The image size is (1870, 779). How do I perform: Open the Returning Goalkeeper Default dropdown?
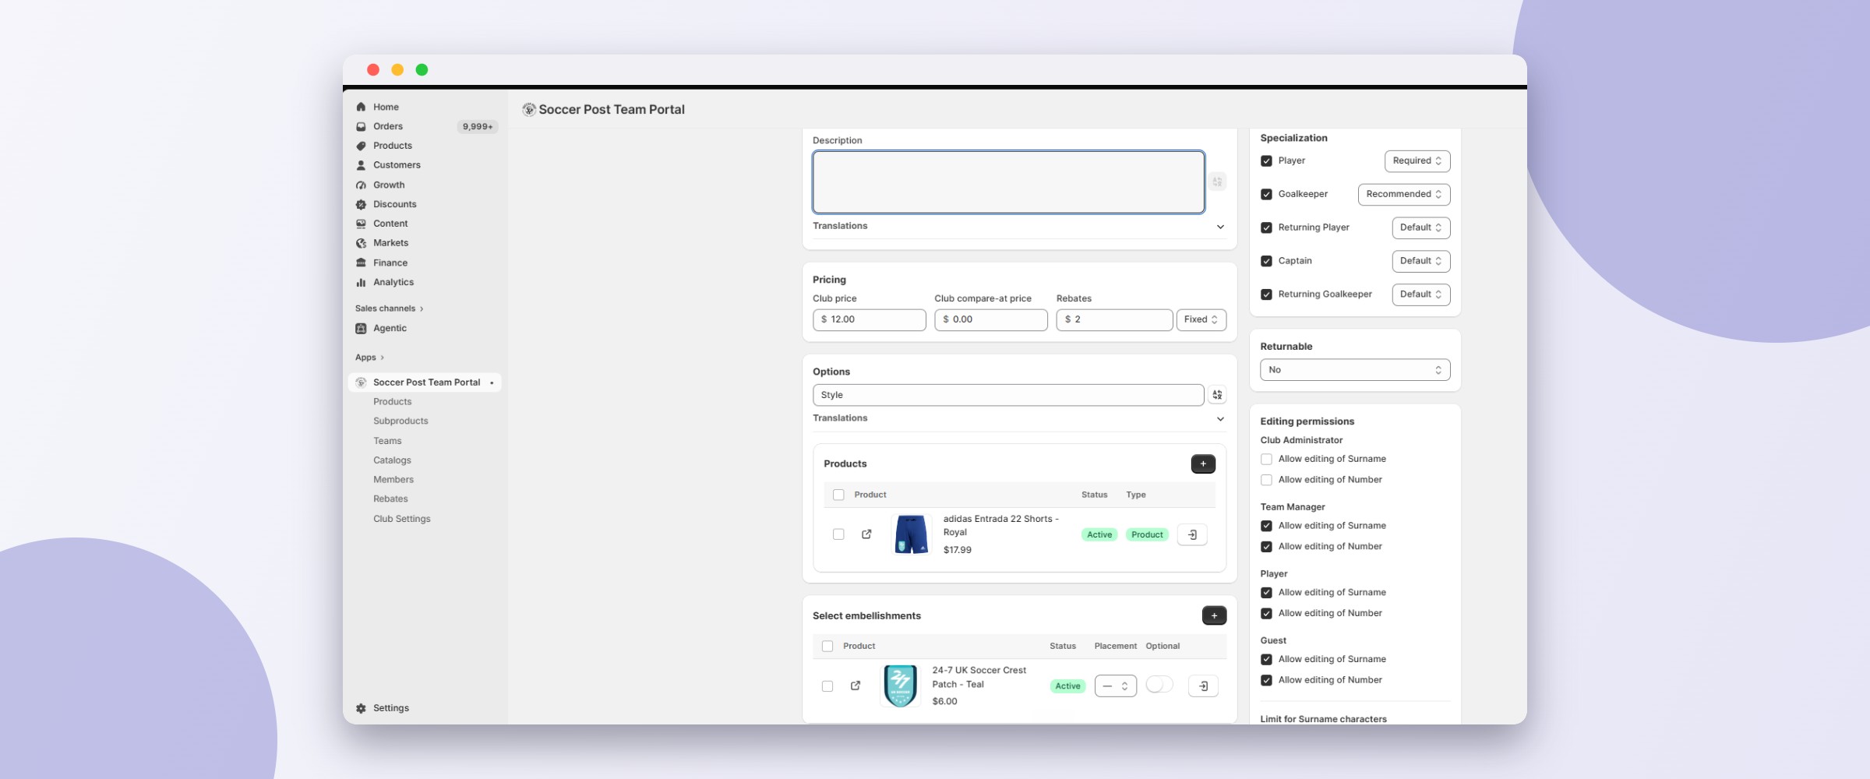[x=1420, y=294]
